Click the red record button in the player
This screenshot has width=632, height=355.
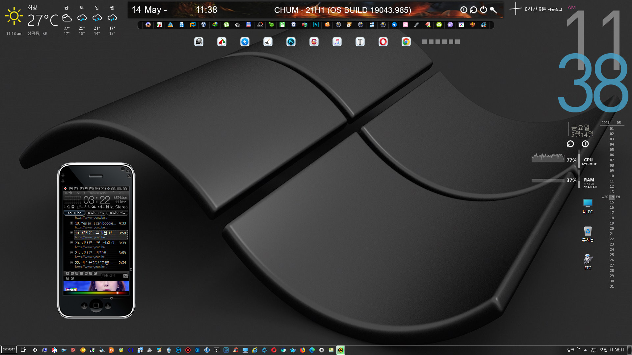(65, 189)
